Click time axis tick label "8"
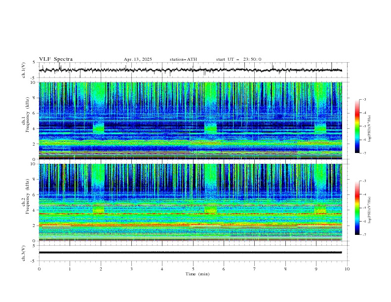 pos(285,269)
